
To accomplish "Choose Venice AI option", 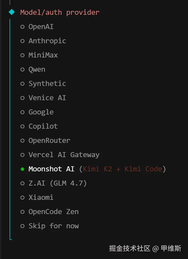I will pos(47,98).
